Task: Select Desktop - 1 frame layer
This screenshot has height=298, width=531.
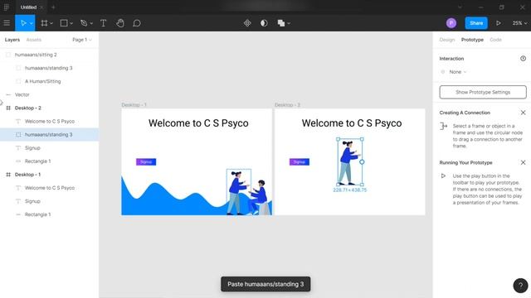Action: pyautogui.click(x=50, y=175)
